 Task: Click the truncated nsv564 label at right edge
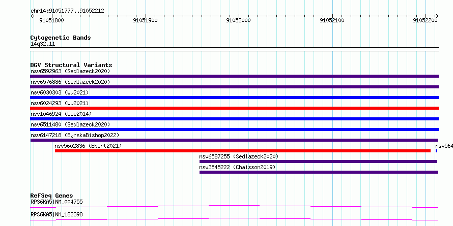coord(444,146)
